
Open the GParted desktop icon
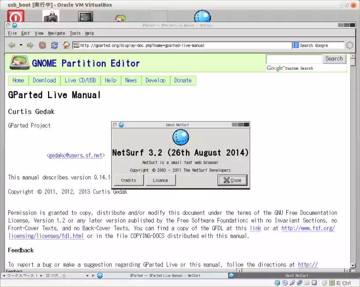pos(121,19)
